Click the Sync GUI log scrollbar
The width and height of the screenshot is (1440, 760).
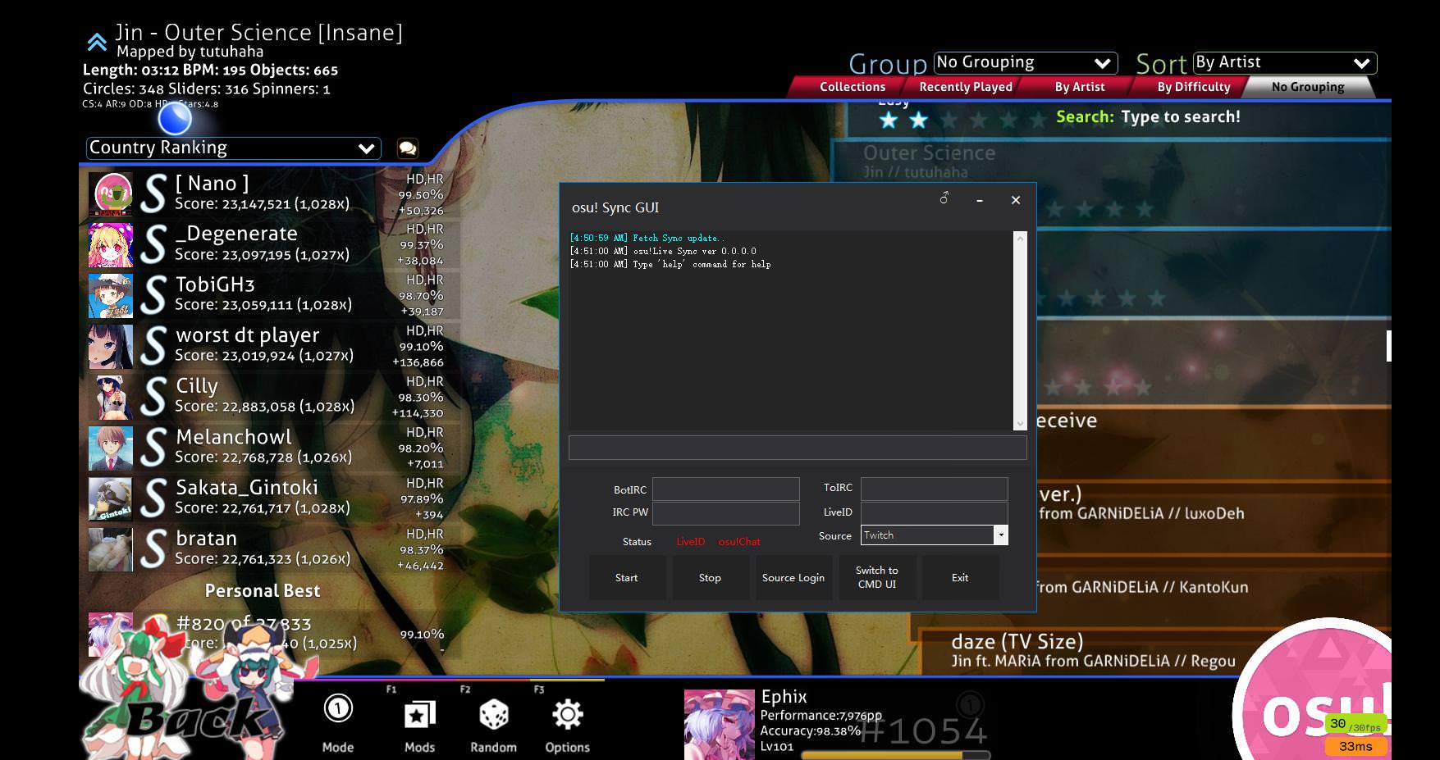coord(1020,330)
